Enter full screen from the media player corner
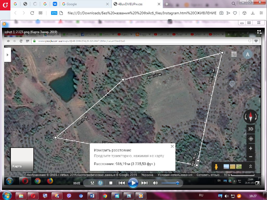The image size is (267, 200). (x=257, y=183)
